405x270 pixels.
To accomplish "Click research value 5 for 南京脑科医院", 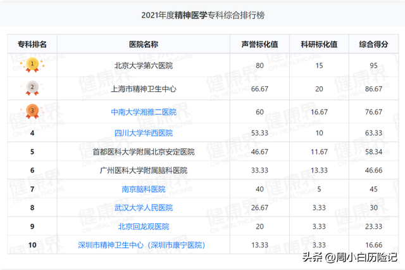I will click(319, 189).
